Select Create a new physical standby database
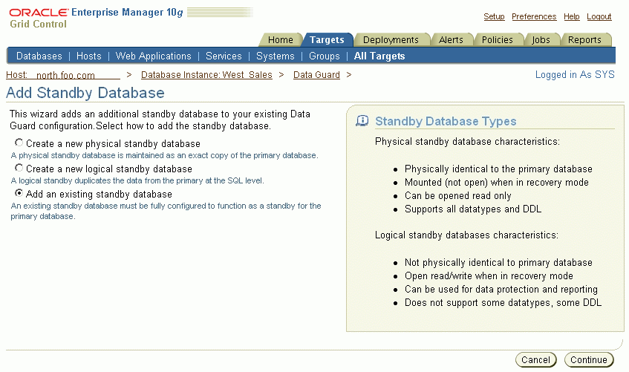Viewport: 629px width, 372px height. click(x=19, y=143)
